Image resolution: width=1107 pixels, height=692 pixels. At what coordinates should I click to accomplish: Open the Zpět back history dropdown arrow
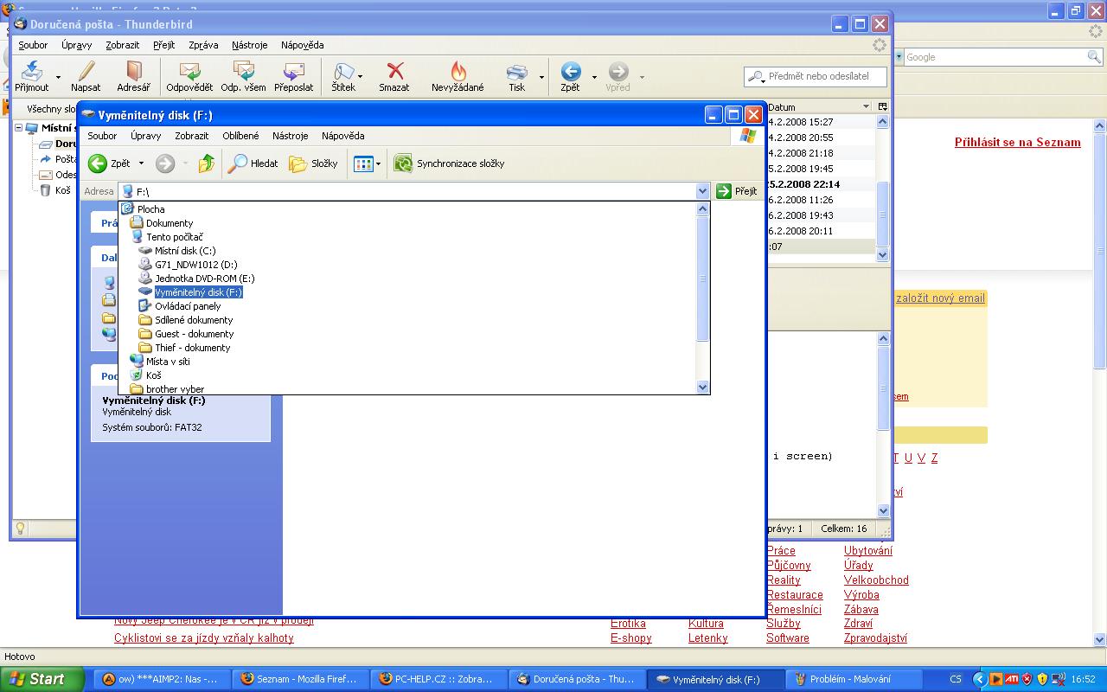pos(142,163)
